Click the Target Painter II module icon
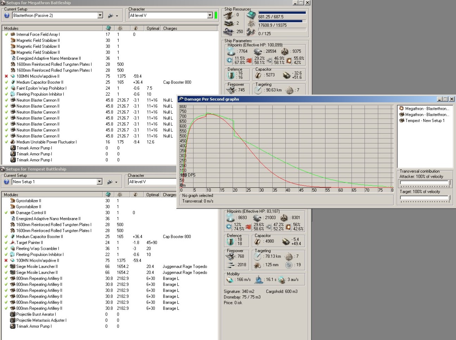Screen dimensions: 456x340 click(x=12, y=243)
